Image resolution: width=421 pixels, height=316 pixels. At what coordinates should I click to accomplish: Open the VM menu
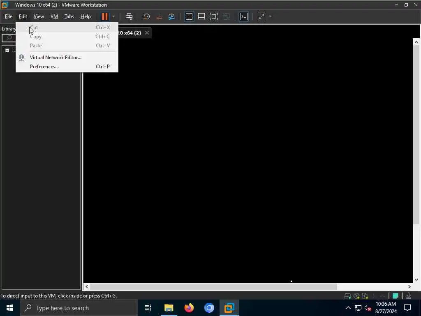[x=54, y=16]
